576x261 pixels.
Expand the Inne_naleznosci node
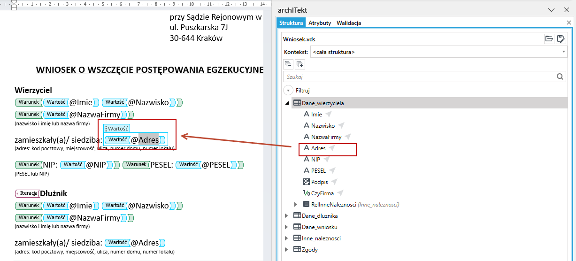[287, 238]
